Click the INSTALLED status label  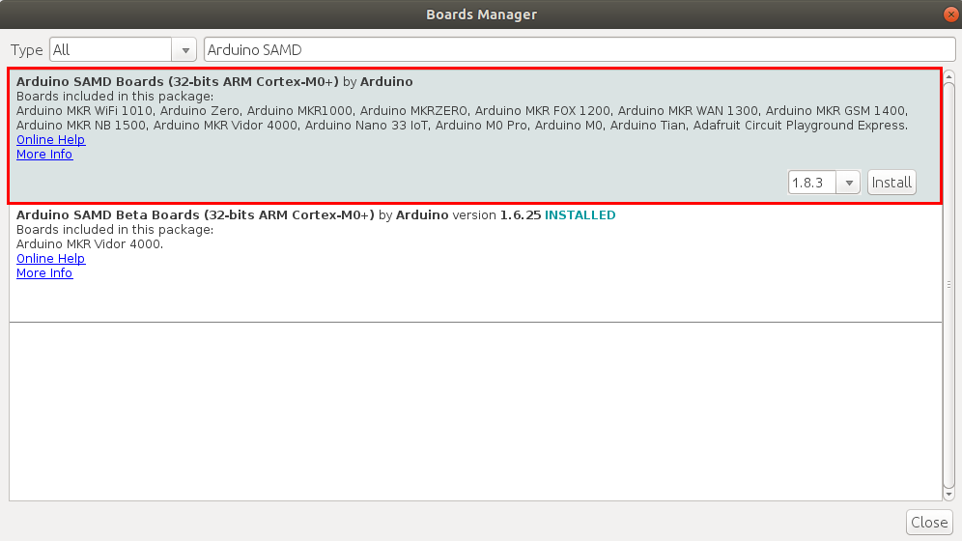click(x=580, y=214)
